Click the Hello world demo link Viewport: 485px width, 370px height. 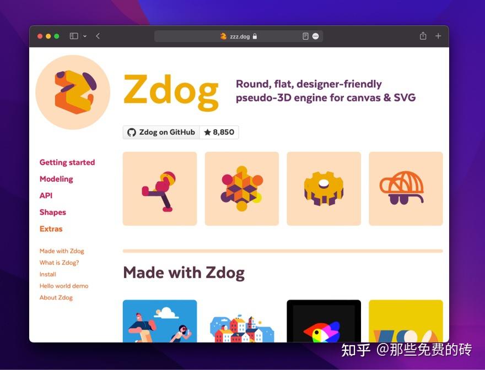64,286
